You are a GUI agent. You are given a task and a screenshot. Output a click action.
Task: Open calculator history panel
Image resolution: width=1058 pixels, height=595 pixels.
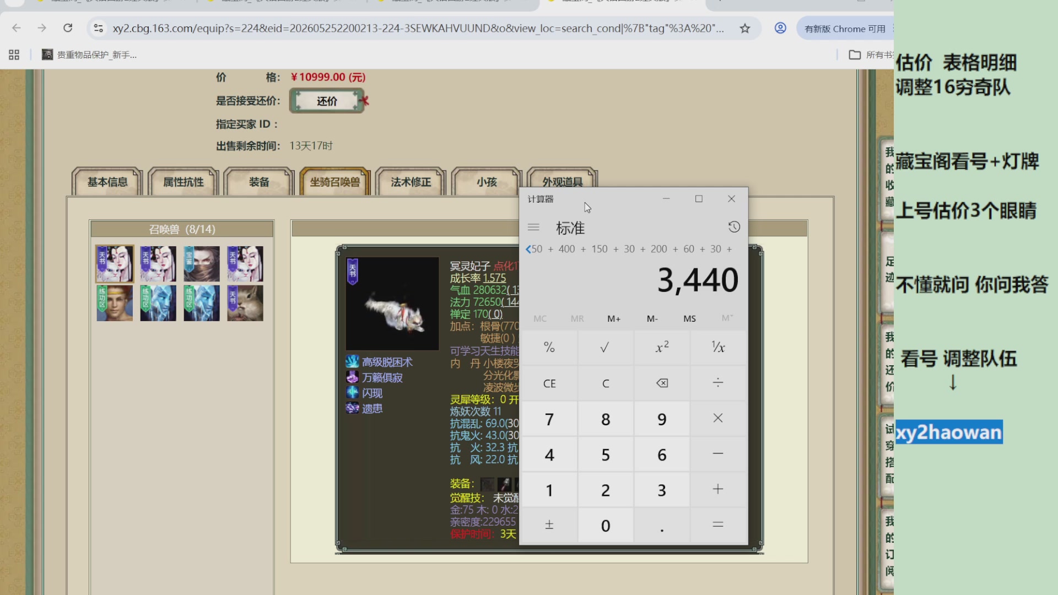coord(734,227)
